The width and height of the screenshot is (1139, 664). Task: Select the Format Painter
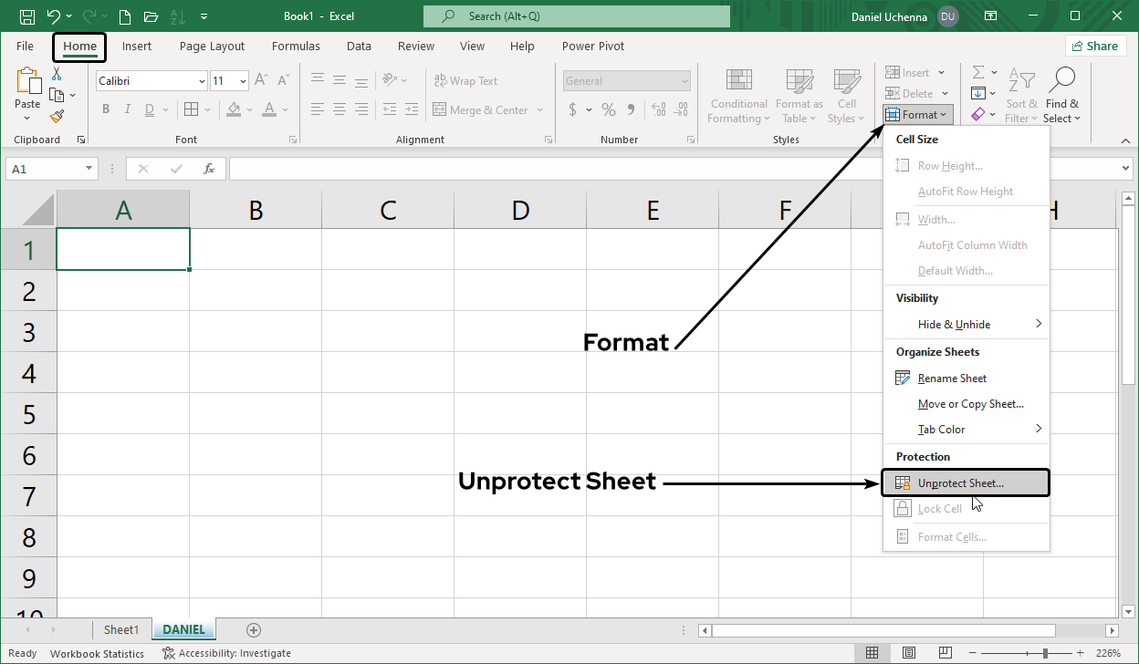tap(55, 116)
